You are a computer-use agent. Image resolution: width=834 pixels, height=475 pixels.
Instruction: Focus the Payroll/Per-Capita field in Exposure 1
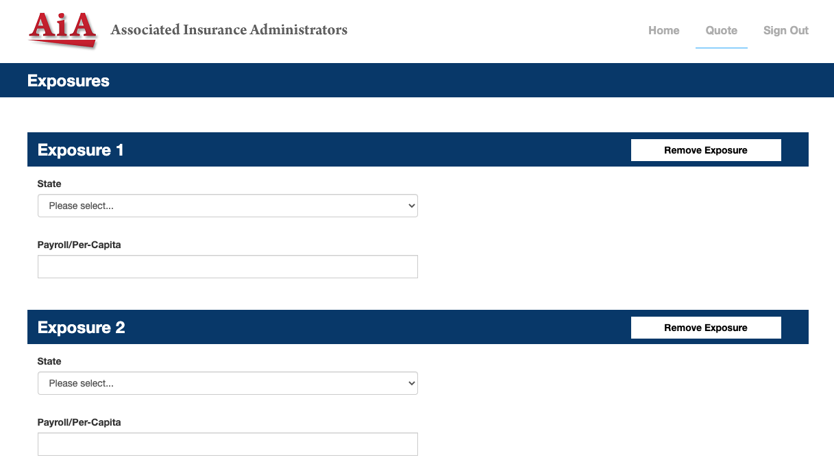coord(228,267)
